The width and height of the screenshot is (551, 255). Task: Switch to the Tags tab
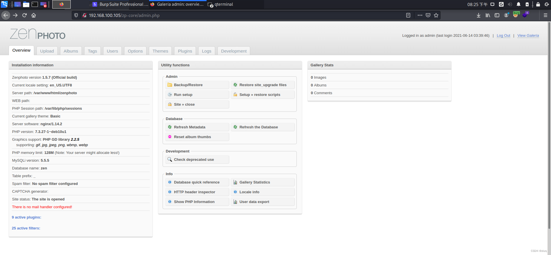[93, 51]
